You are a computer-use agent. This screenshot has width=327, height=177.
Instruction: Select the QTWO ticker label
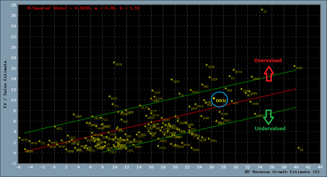tap(206, 118)
